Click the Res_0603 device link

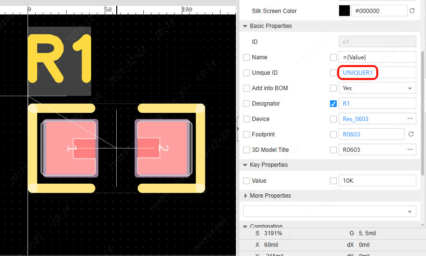(356, 119)
